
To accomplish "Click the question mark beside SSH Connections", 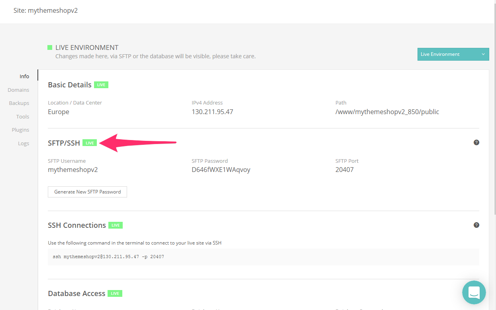I will tap(476, 225).
